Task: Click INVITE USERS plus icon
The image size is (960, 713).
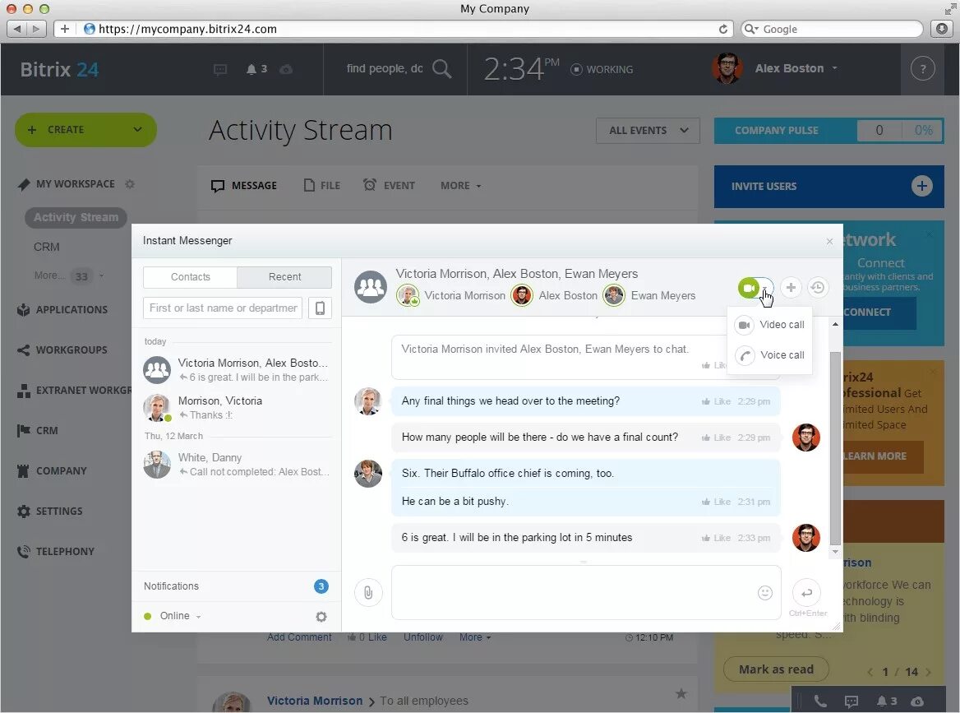Action: click(922, 186)
